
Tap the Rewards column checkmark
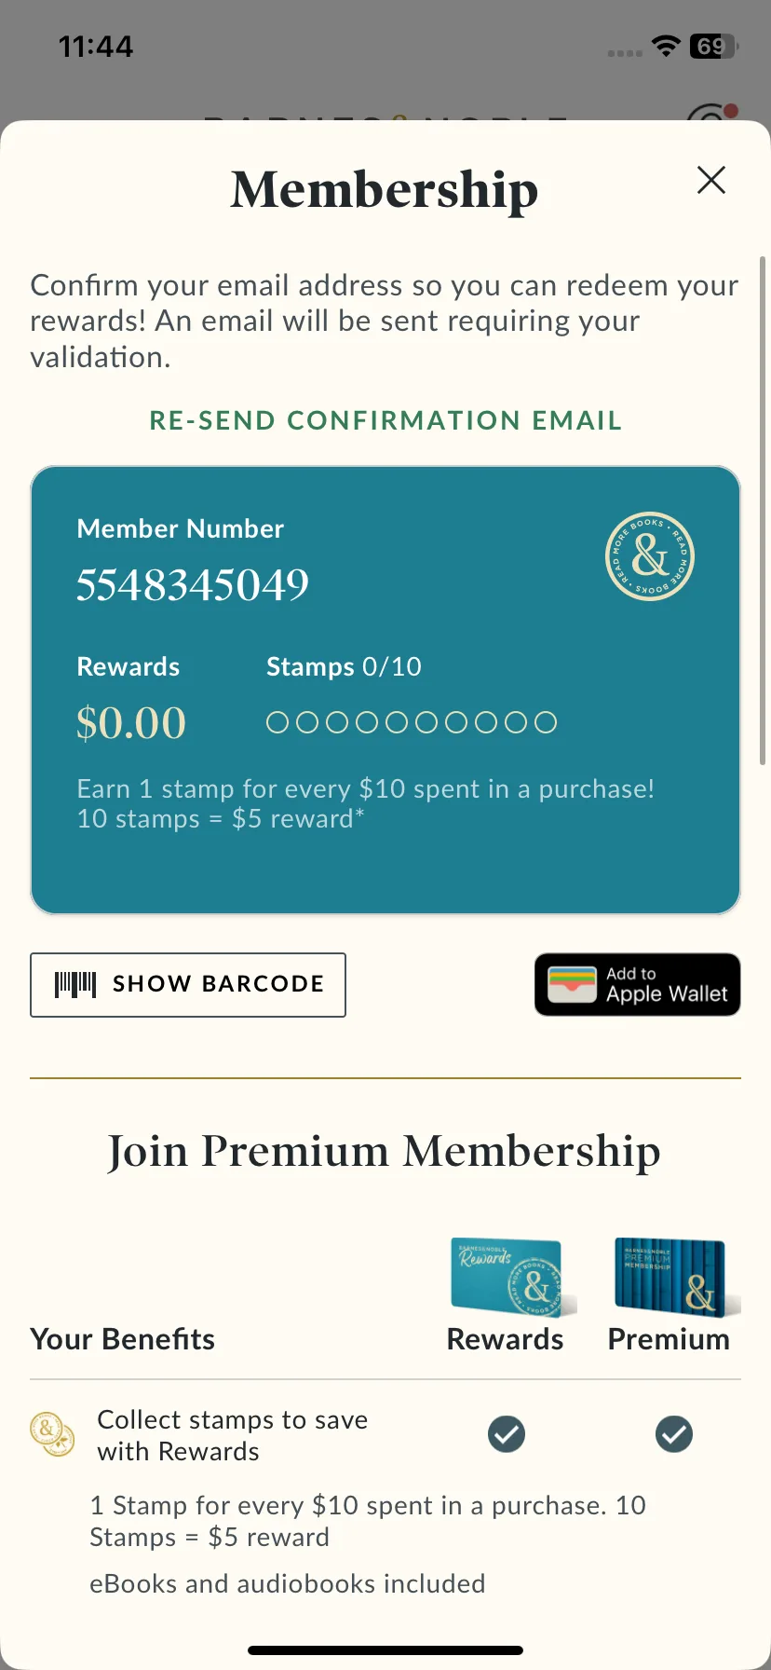pos(507,1434)
